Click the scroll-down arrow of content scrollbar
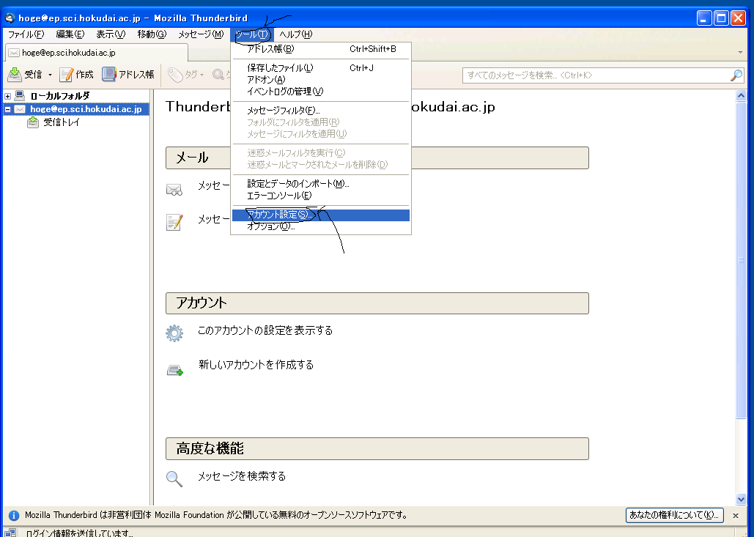The width and height of the screenshot is (754, 537). pyautogui.click(x=741, y=500)
